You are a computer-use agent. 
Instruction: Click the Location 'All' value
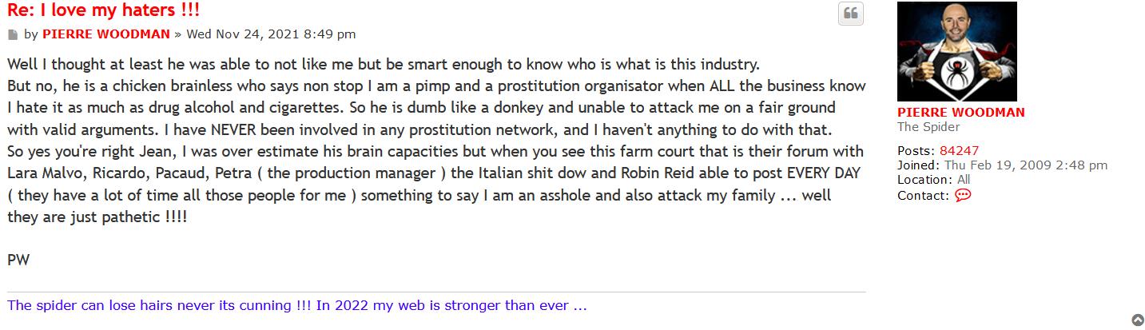tap(963, 180)
